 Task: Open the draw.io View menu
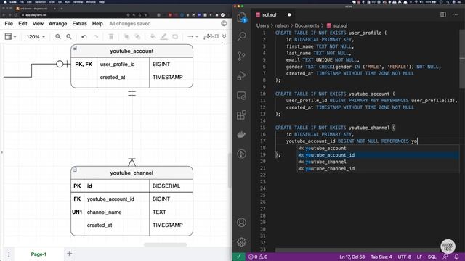click(x=38, y=24)
